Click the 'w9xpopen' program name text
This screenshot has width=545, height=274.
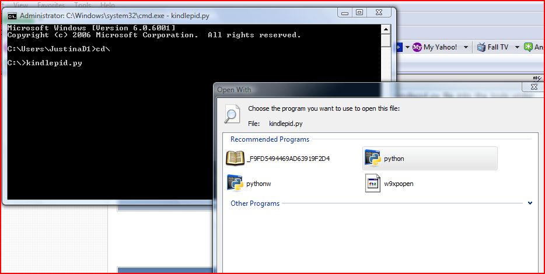[399, 184]
